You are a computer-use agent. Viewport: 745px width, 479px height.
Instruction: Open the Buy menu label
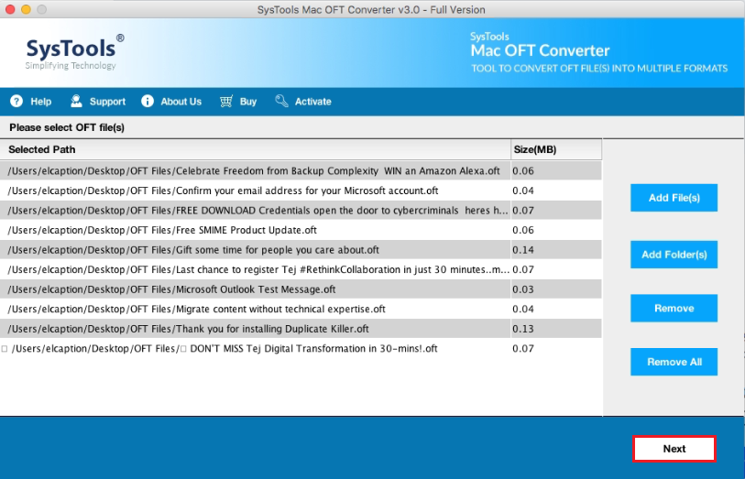coord(248,102)
